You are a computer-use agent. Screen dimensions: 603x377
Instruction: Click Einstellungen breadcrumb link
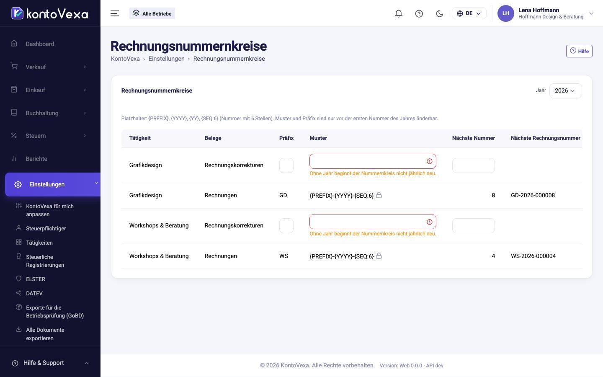pos(166,59)
